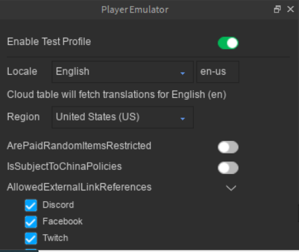Click the Locale dropdown arrow icon

[x=183, y=73]
